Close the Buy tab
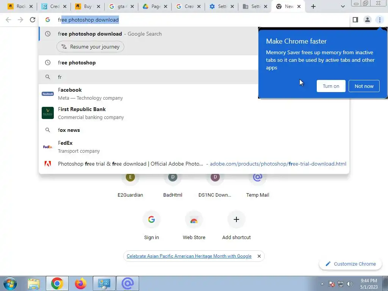 99,7
